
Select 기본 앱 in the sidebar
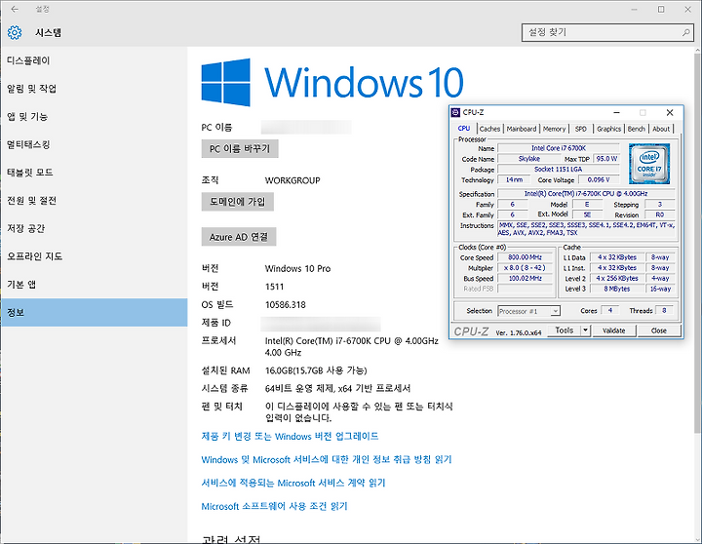coord(94,285)
